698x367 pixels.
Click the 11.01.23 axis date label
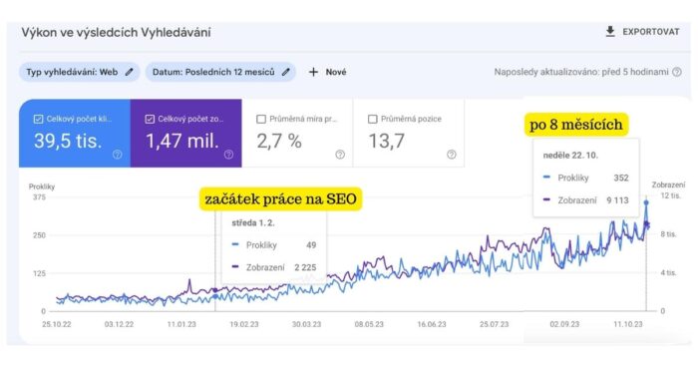(x=181, y=324)
